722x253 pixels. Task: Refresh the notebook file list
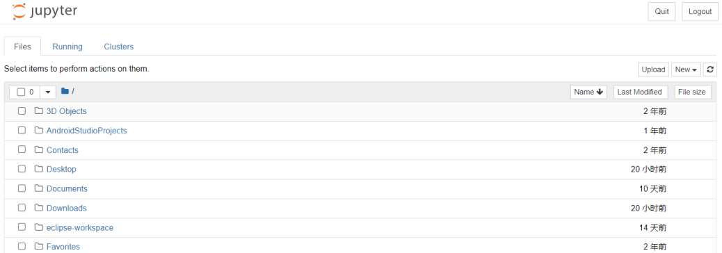(x=710, y=70)
